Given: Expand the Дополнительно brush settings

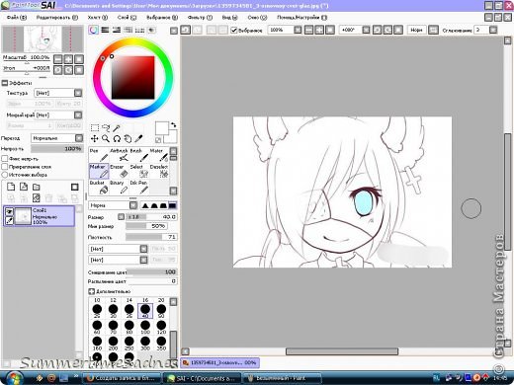Looking at the screenshot, I should point(92,291).
